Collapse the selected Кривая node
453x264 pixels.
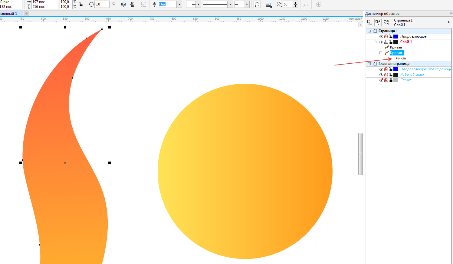[381, 53]
